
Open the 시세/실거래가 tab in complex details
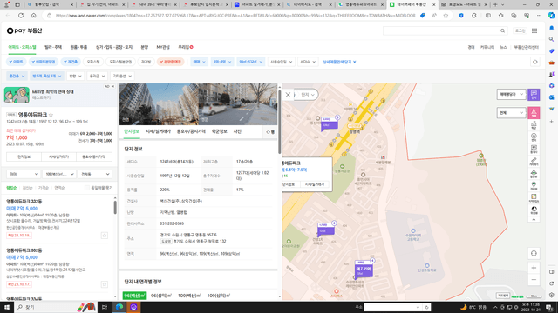[158, 131]
